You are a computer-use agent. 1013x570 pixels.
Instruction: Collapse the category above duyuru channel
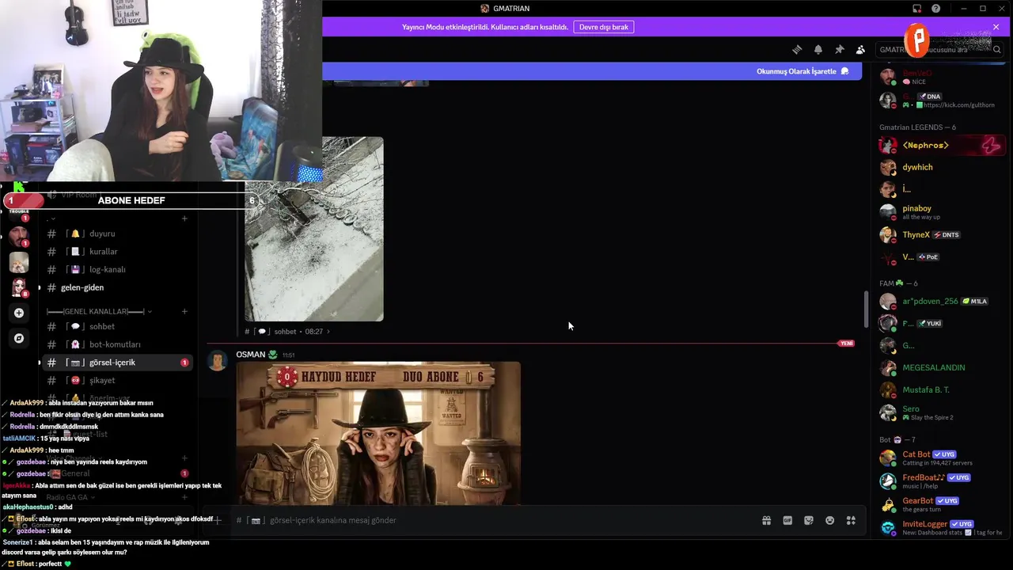[x=51, y=218]
